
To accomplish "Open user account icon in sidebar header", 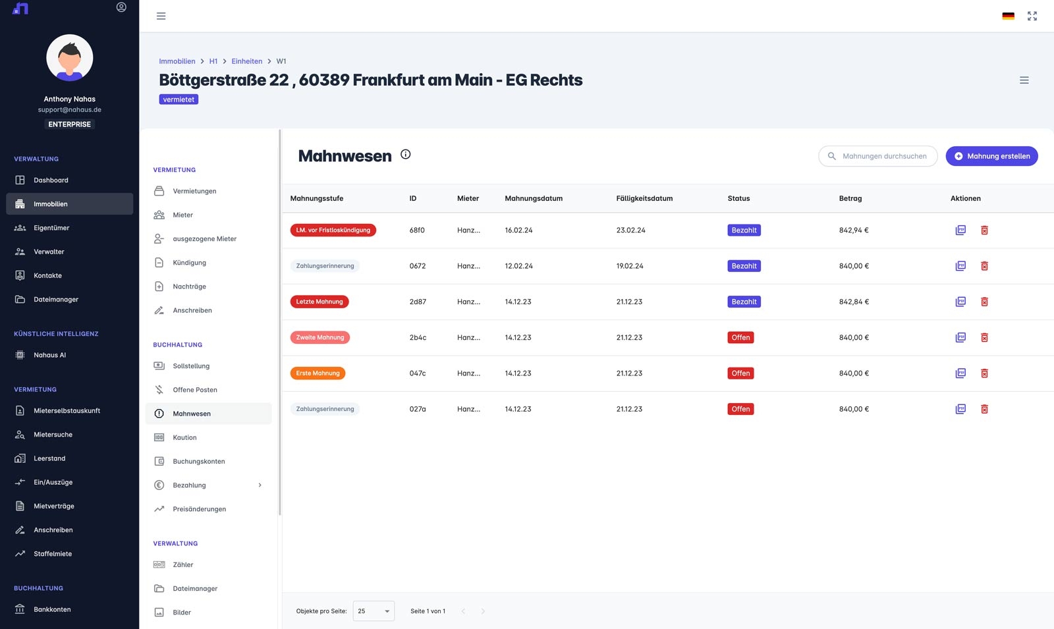I will pos(121,7).
